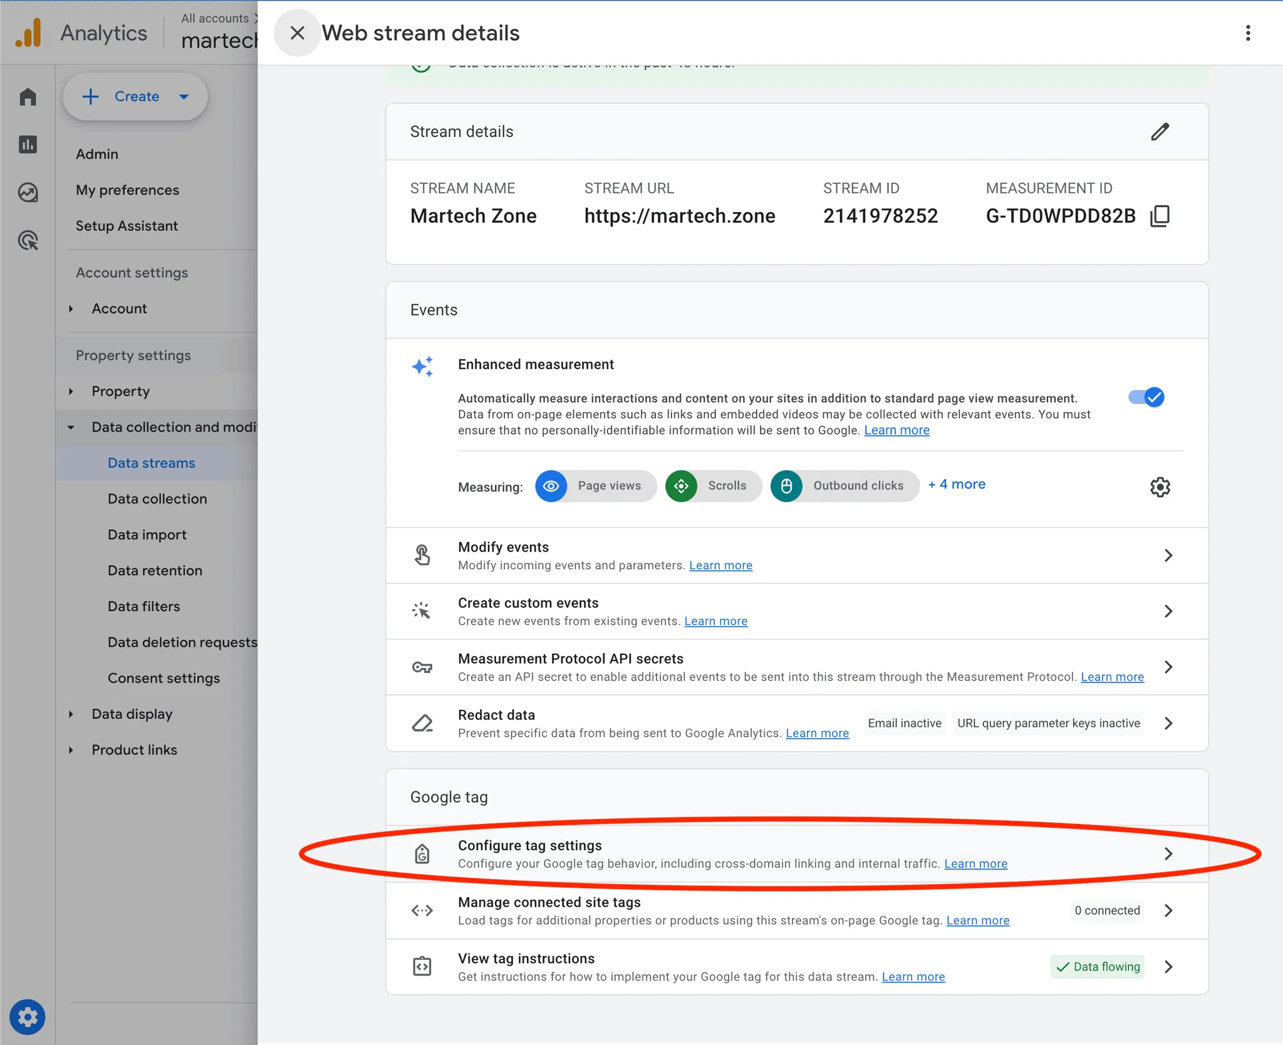Open Explore icon in left sidebar

tap(28, 192)
